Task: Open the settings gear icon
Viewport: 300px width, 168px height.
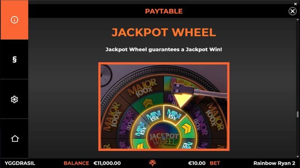Action: pos(14,99)
